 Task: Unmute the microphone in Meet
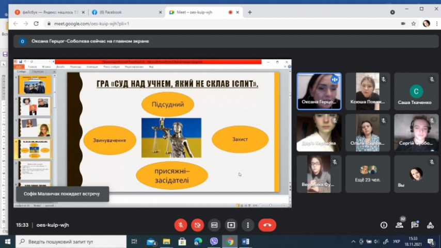coord(181,225)
